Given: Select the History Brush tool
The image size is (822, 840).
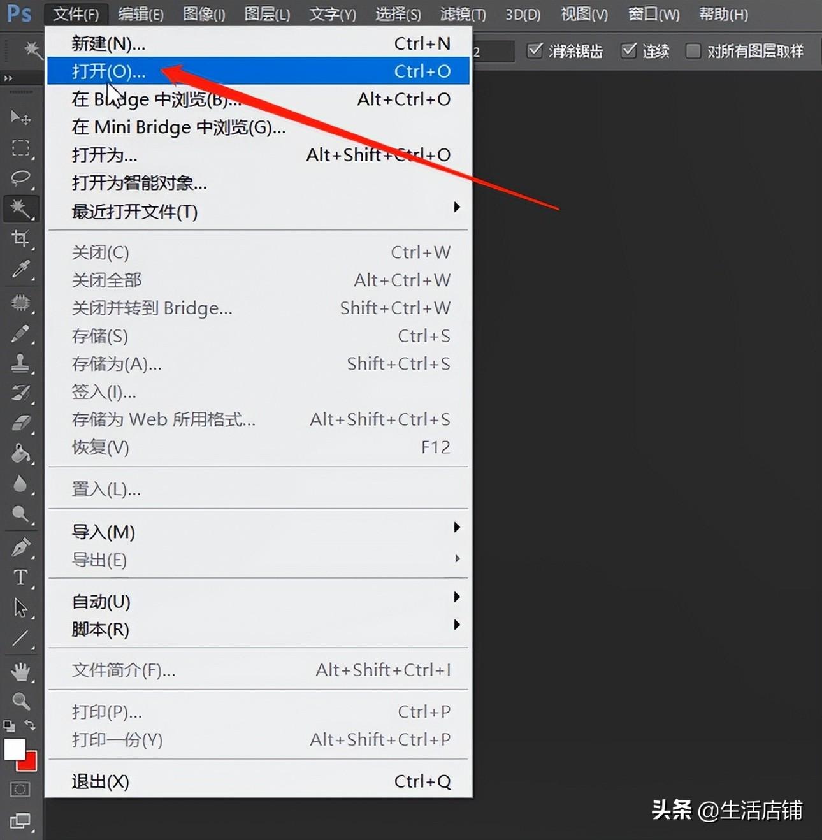Looking at the screenshot, I should pyautogui.click(x=20, y=393).
